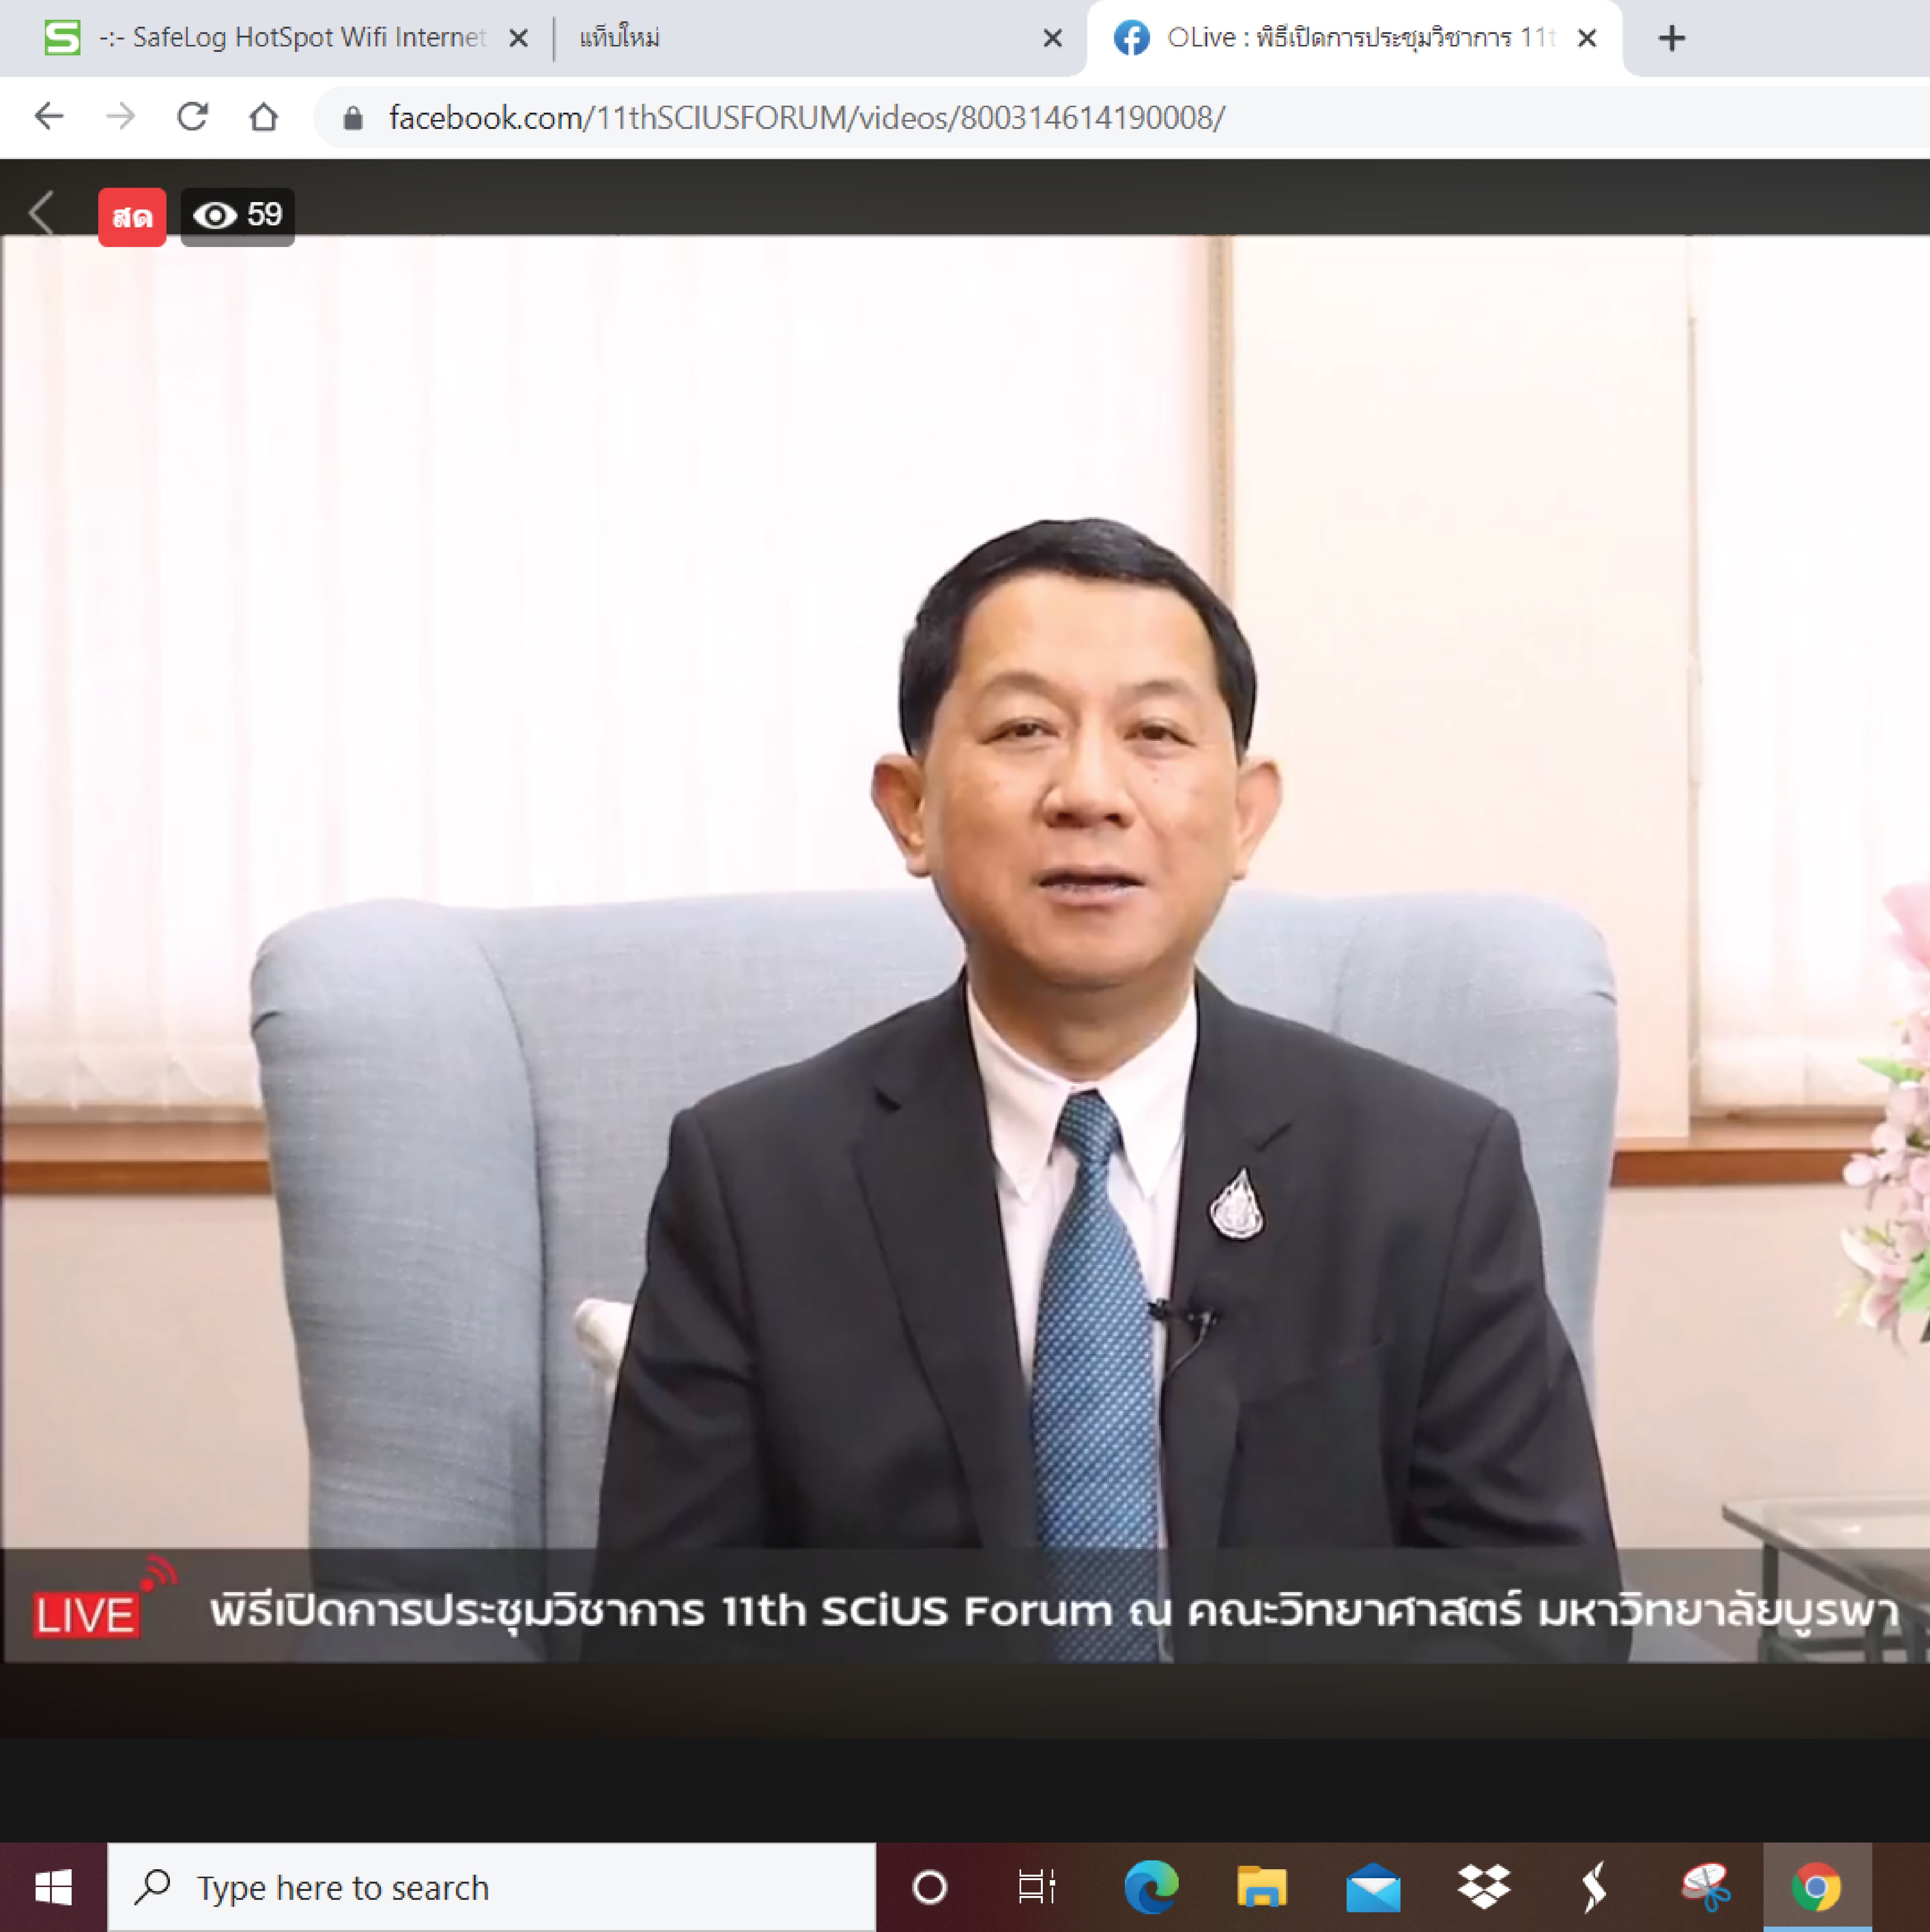Viewport: 1930px width, 1932px height.
Task: Open the Mail app on taskbar
Action: point(1373,1888)
